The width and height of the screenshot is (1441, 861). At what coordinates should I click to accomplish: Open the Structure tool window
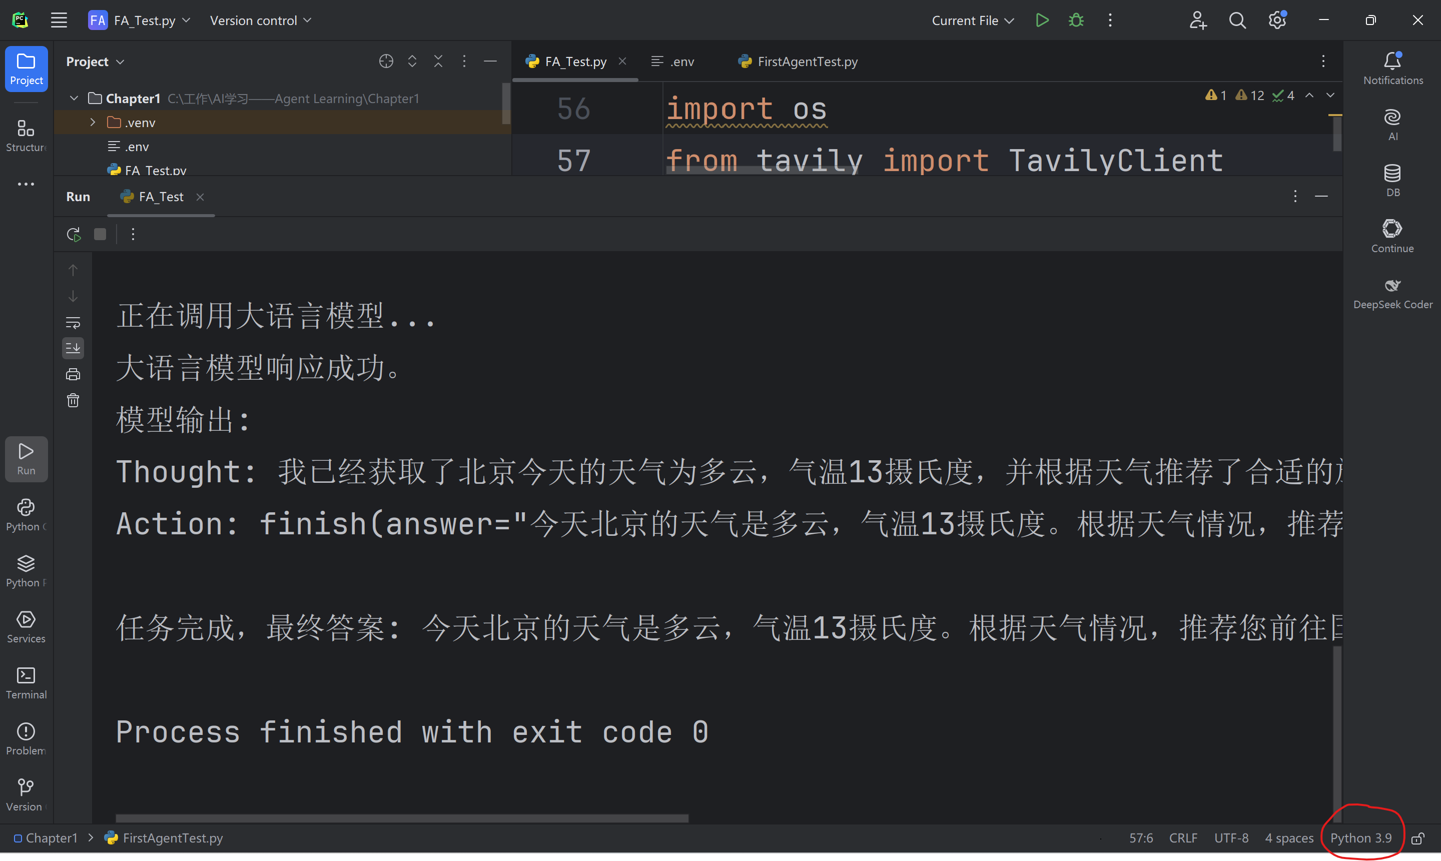(26, 136)
